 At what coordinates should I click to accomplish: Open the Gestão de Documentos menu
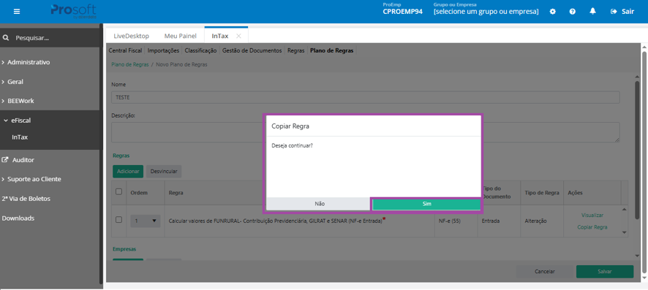pyautogui.click(x=252, y=50)
